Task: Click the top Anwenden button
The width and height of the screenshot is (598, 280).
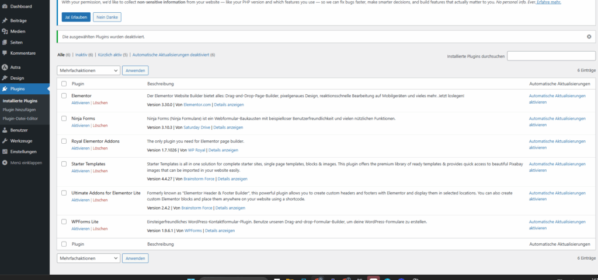Action: click(135, 70)
